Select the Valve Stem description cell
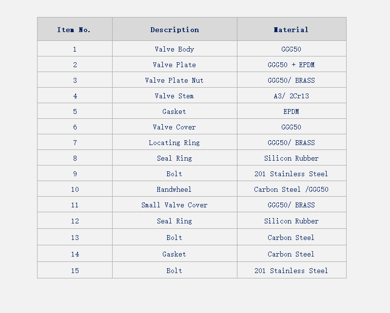The width and height of the screenshot is (390, 313). (x=175, y=95)
